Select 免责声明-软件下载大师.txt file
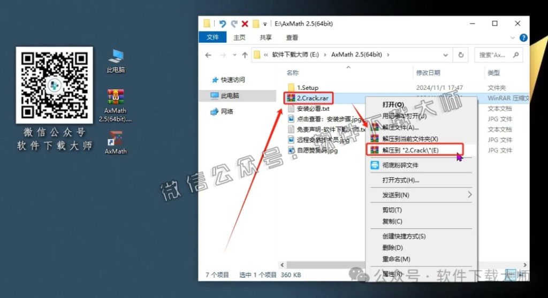 [x=326, y=129]
